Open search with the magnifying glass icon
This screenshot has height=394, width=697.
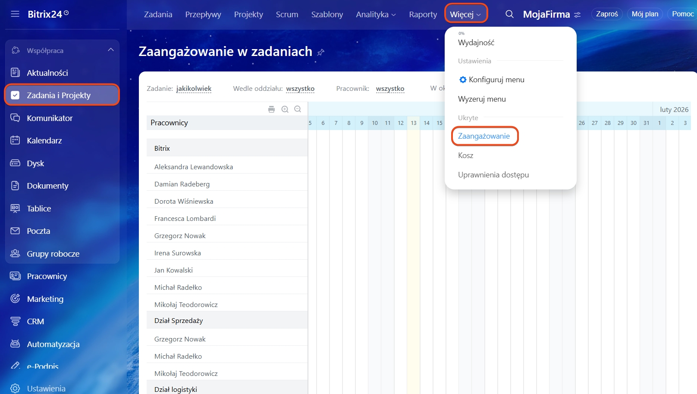coord(509,14)
